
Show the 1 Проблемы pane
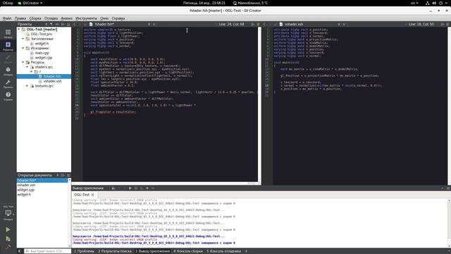[x=85, y=251]
